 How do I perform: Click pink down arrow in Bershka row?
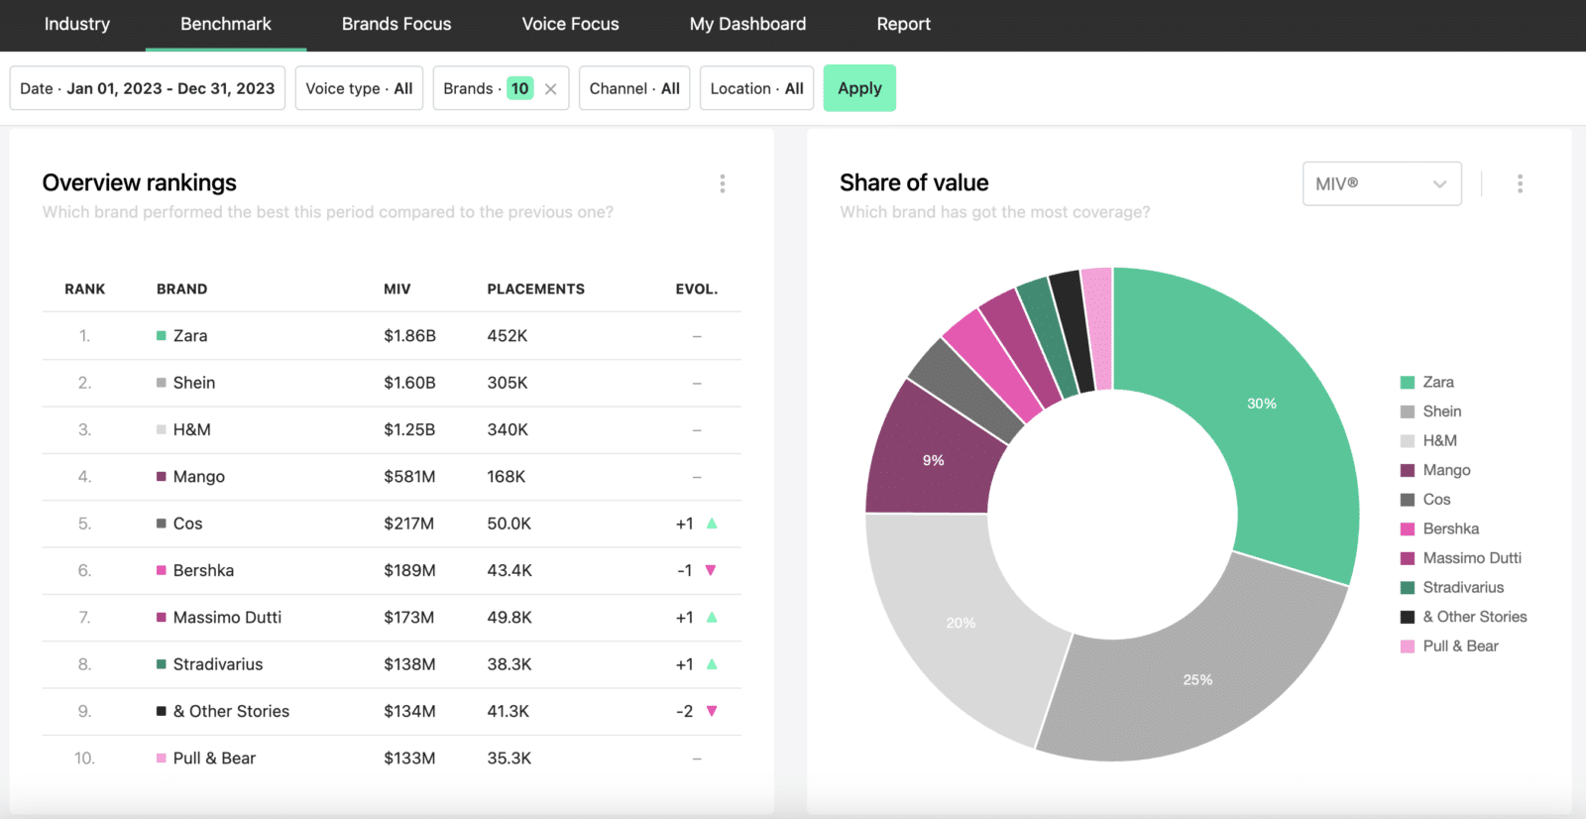tap(711, 570)
